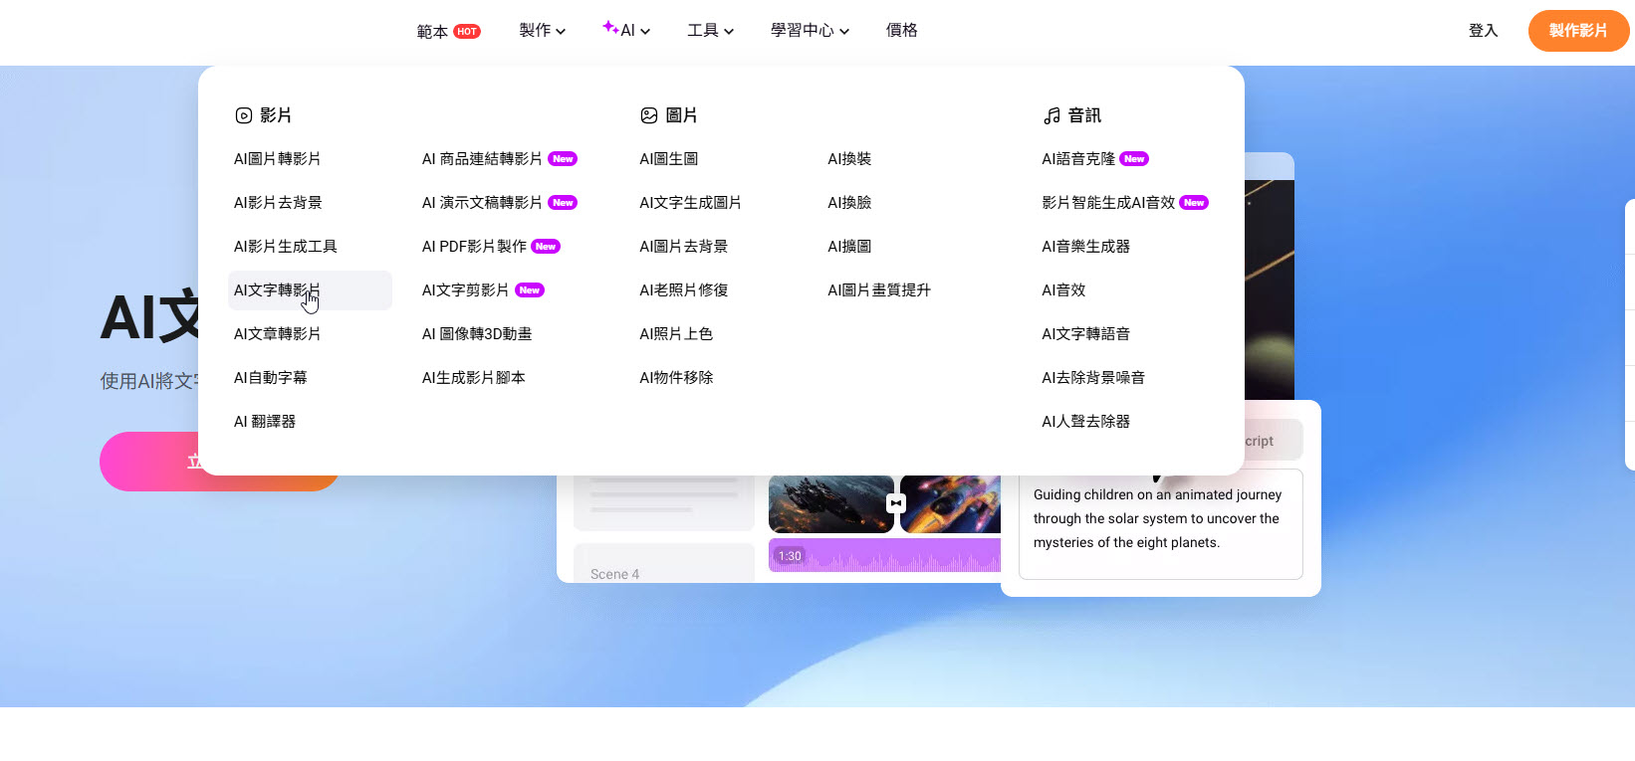Open AI語音克隆
The width and height of the screenshot is (1635, 761).
[x=1078, y=159]
